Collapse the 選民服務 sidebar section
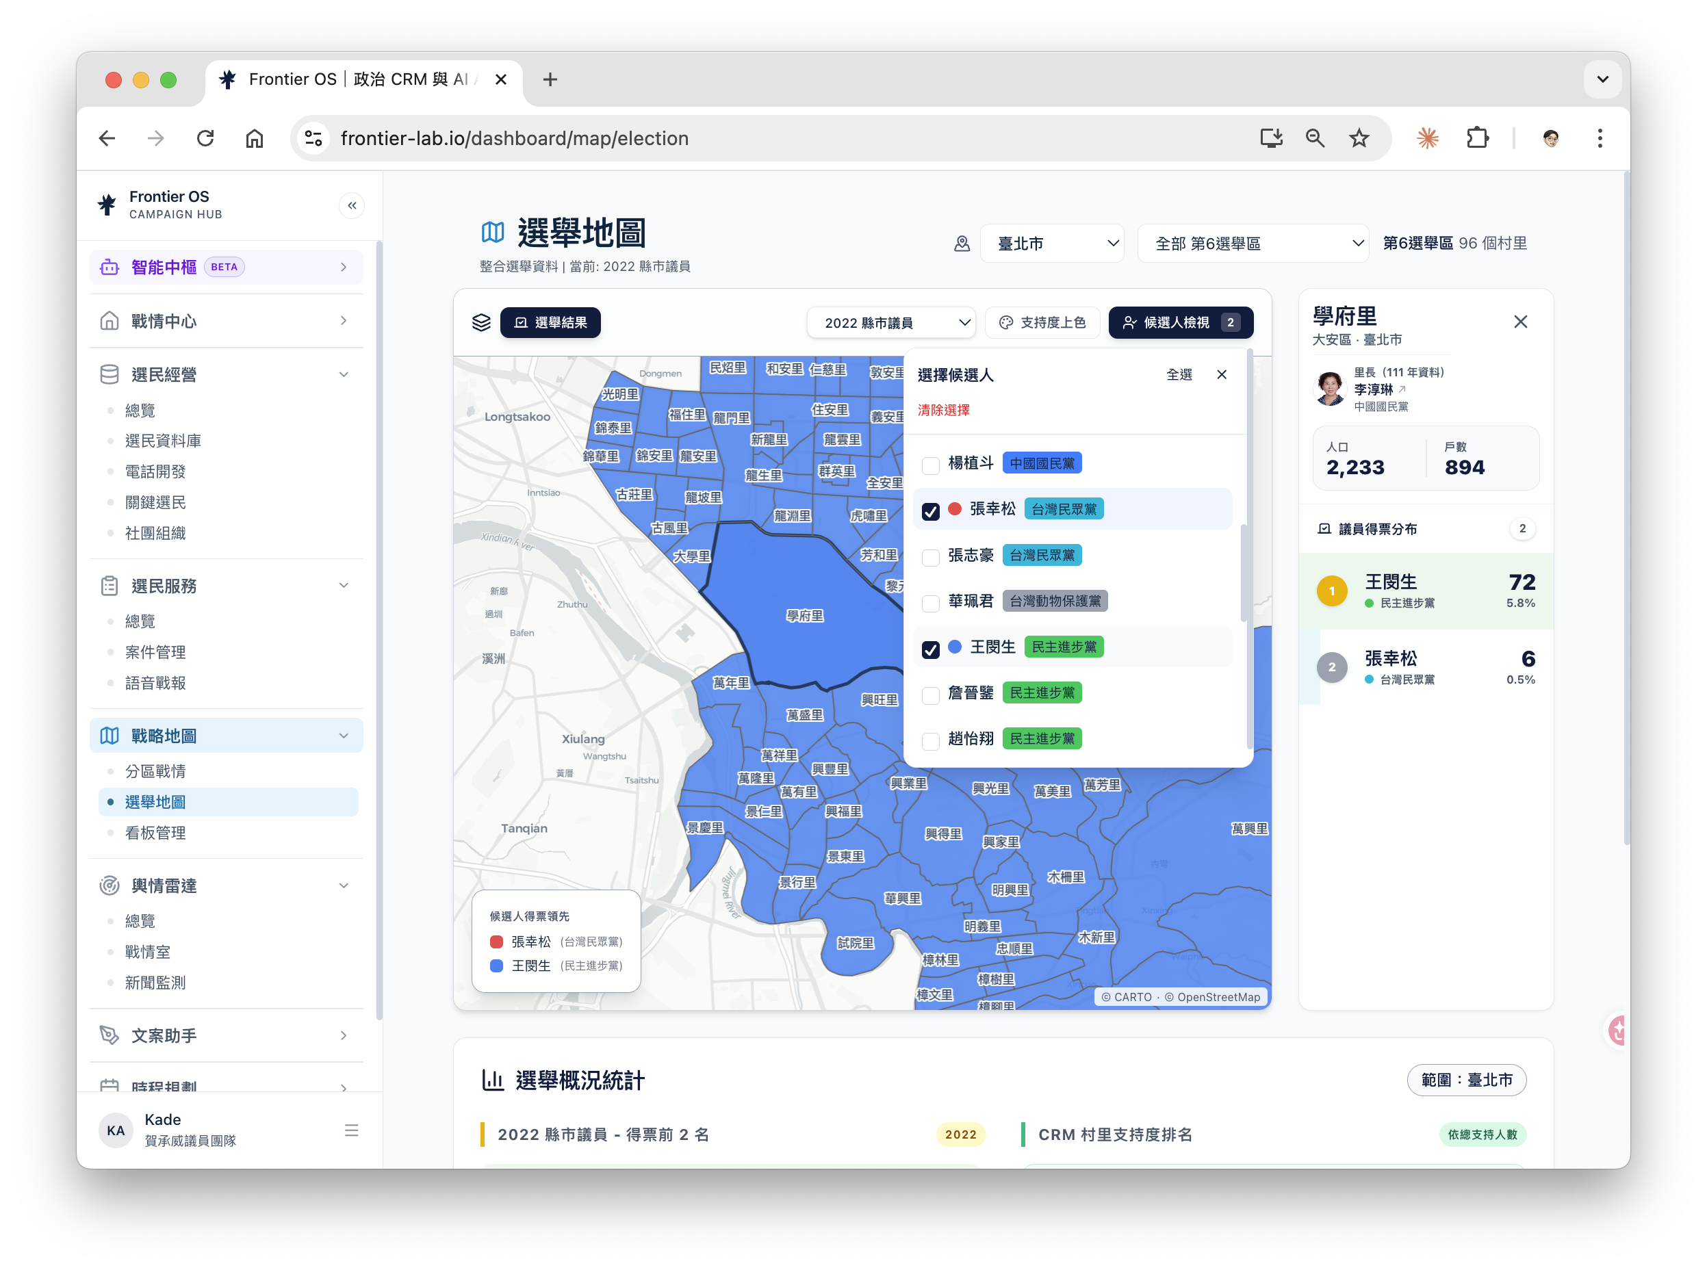 click(x=226, y=586)
